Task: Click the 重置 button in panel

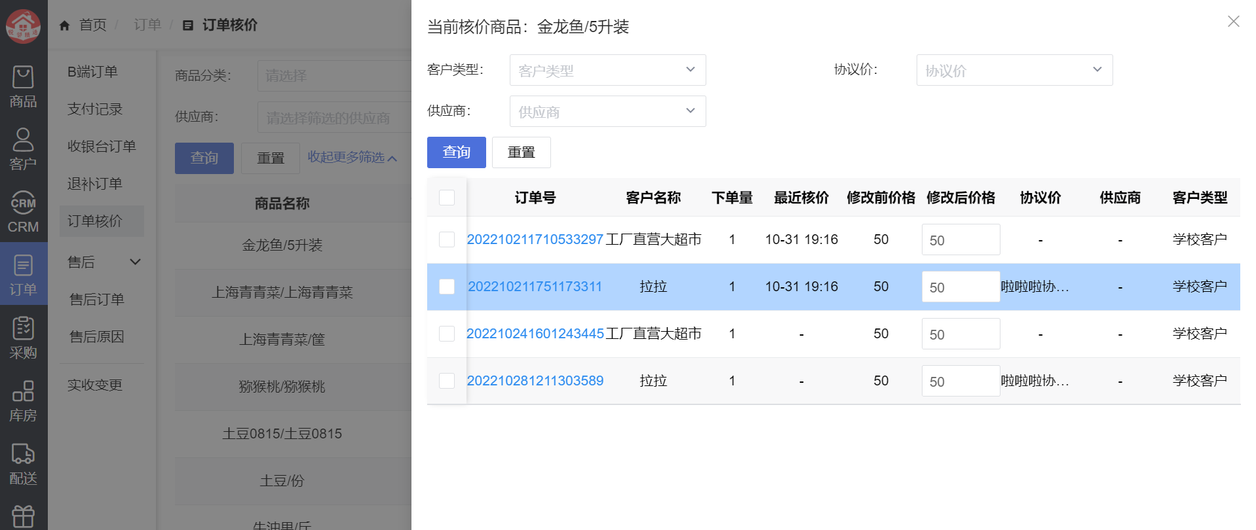Action: pos(522,152)
